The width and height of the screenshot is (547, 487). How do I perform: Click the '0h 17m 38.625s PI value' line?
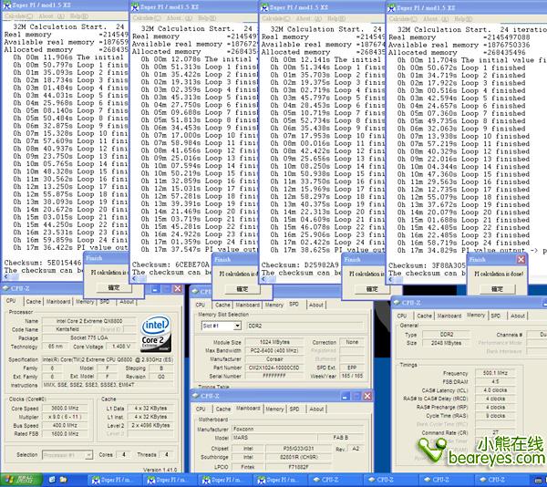coord(327,250)
